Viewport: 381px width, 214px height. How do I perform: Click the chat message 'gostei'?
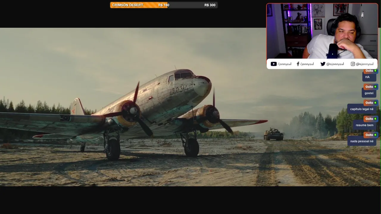(x=369, y=93)
